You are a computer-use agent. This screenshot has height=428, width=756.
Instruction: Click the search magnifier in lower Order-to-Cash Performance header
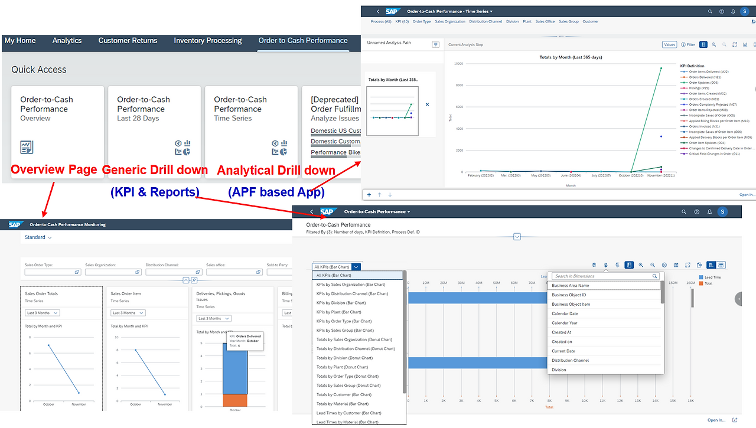coord(684,211)
